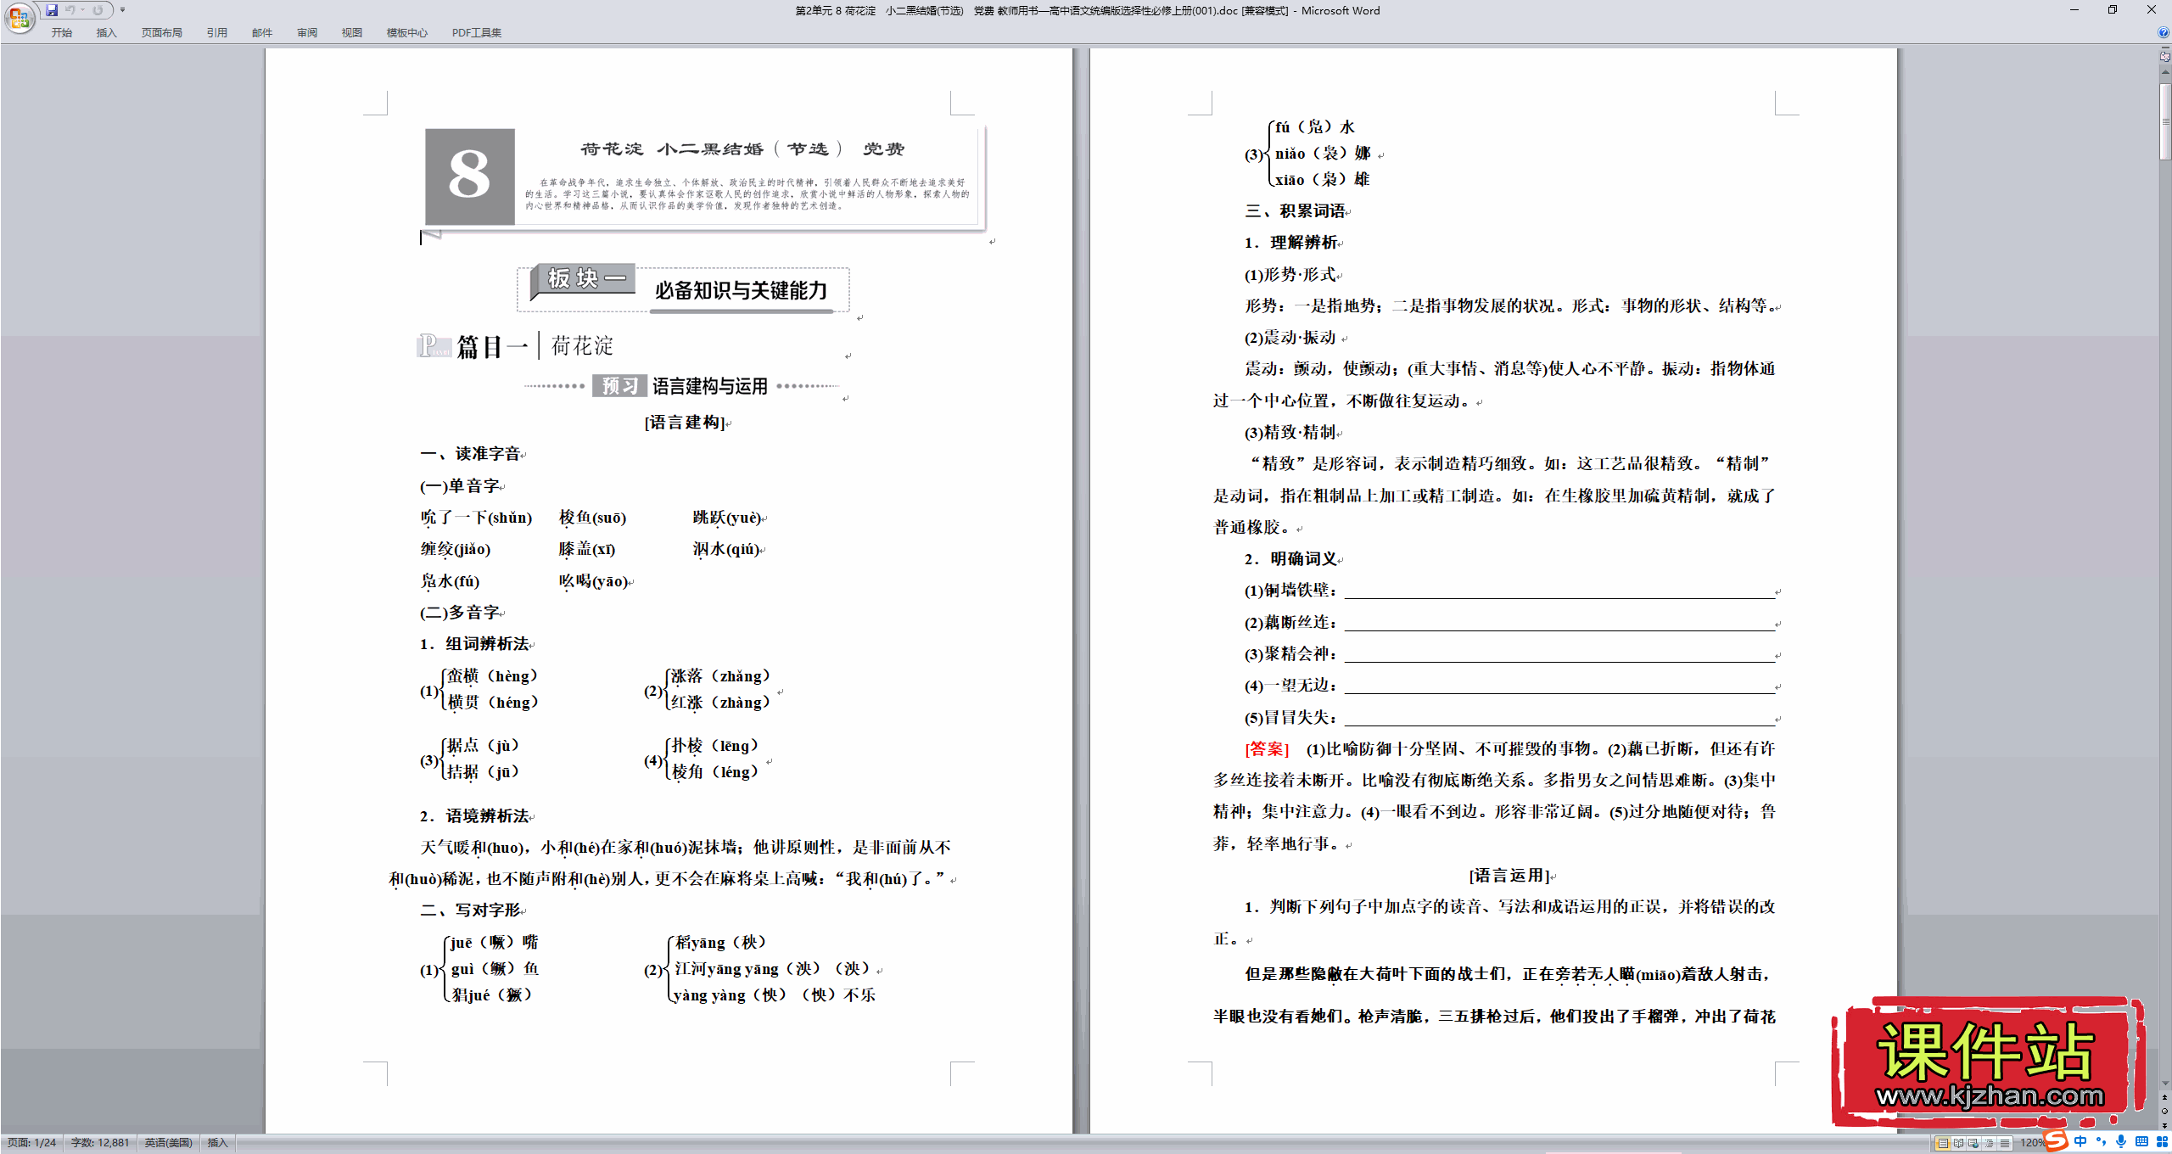Go to previous page browse button
Image resolution: width=2172 pixels, height=1154 pixels.
(x=2165, y=1098)
